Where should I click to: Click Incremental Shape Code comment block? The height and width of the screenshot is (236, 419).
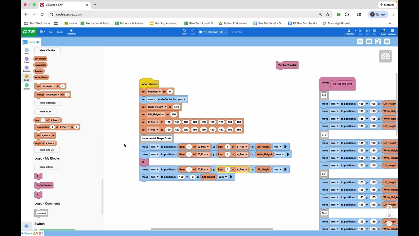[156, 138]
